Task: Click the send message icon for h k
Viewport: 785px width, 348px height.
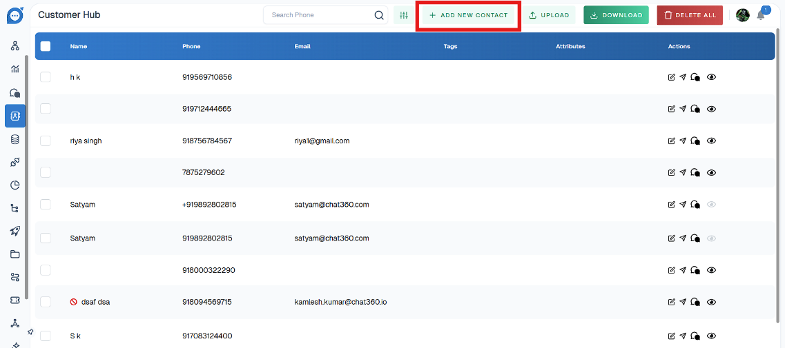Action: point(683,77)
